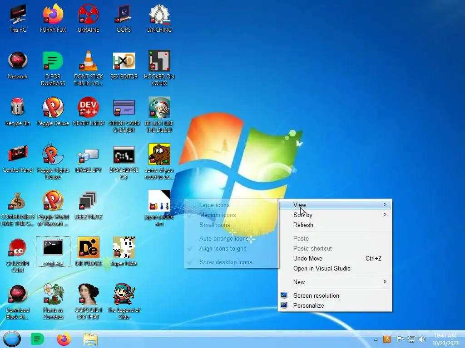Select the Download Black Ar... icon
The image size is (465, 348).
tap(18, 301)
